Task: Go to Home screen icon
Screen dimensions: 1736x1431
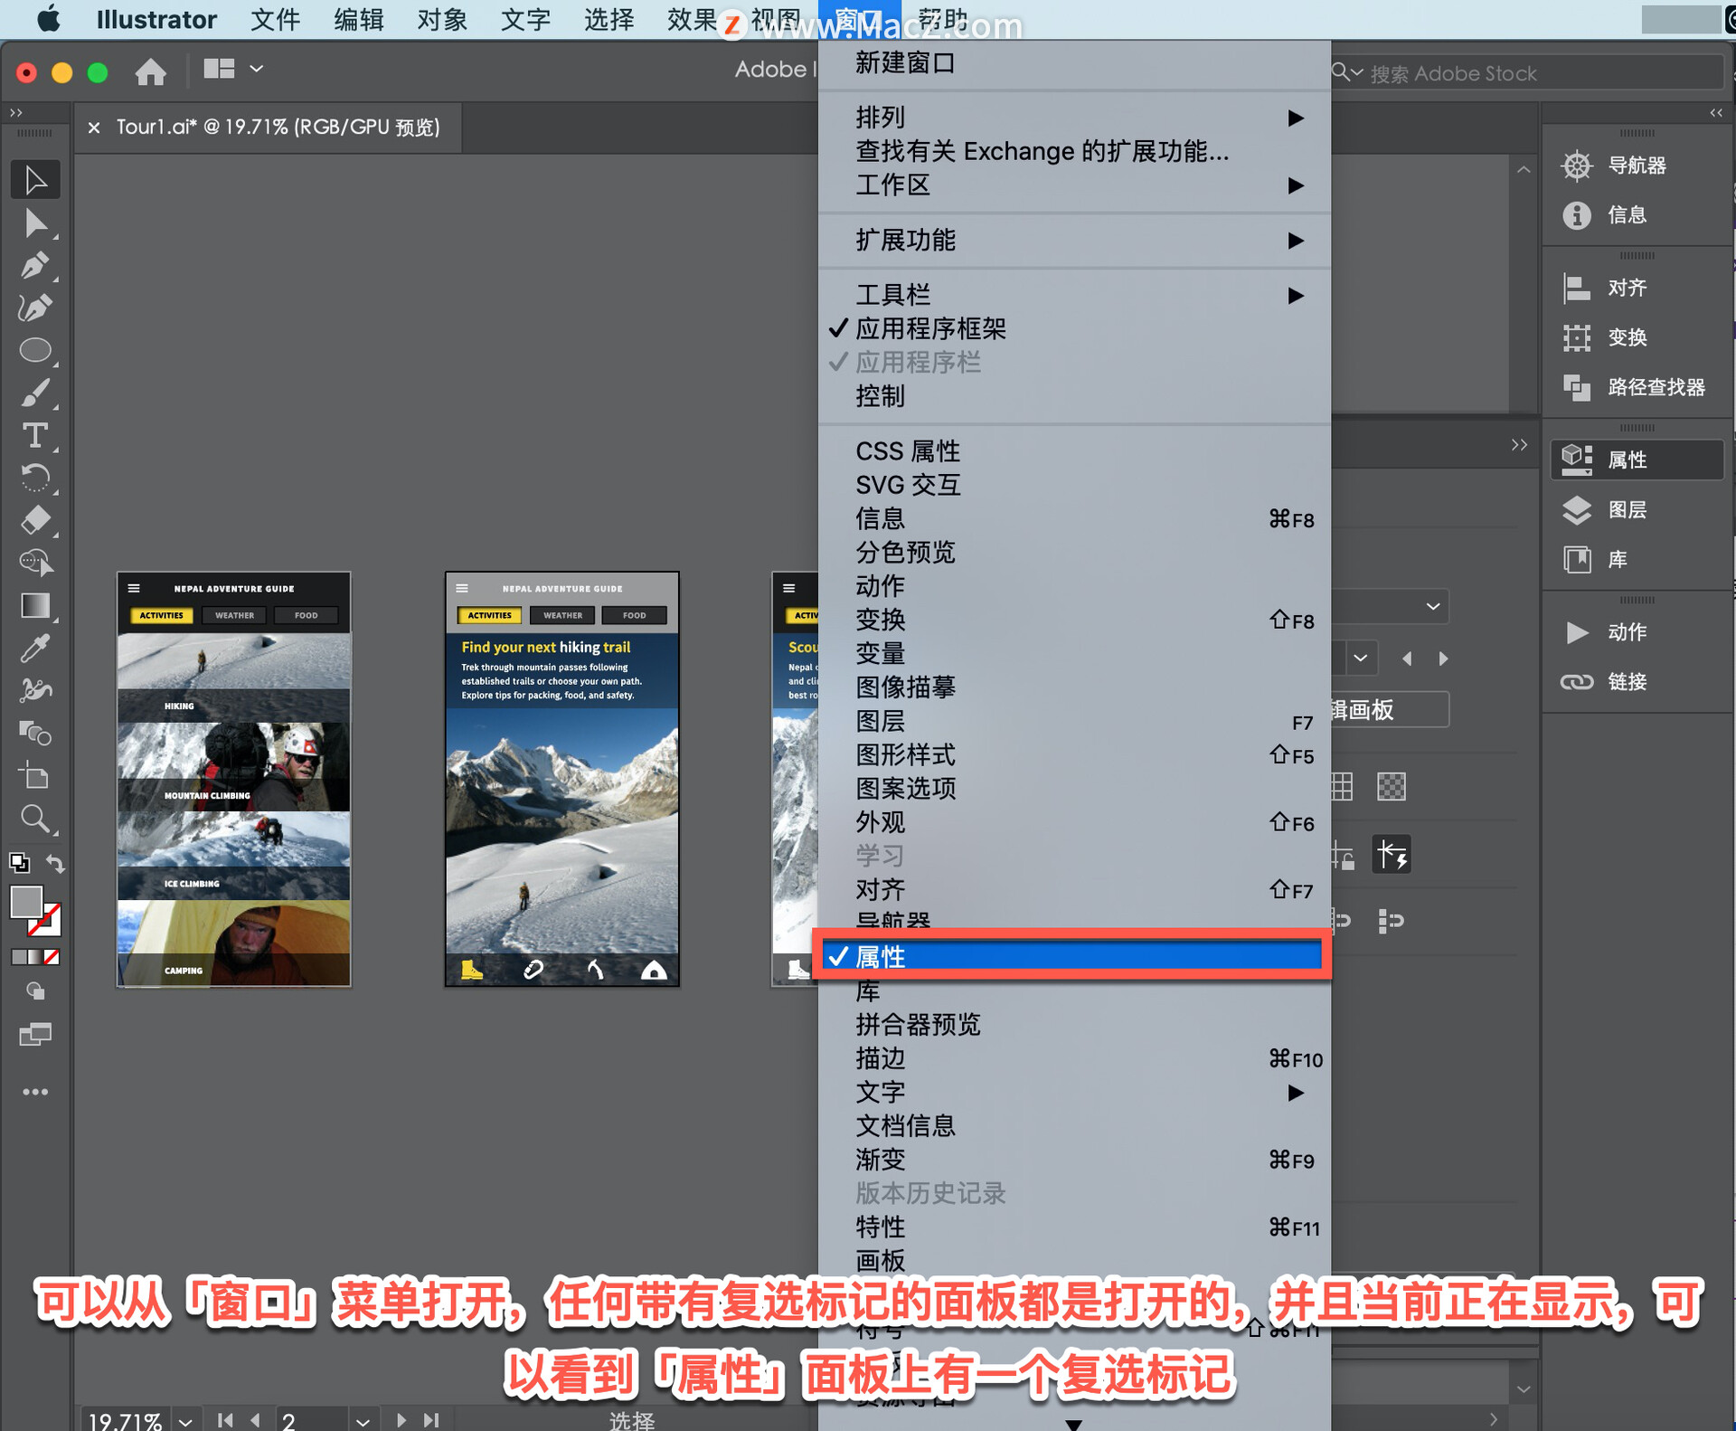Action: [x=150, y=71]
